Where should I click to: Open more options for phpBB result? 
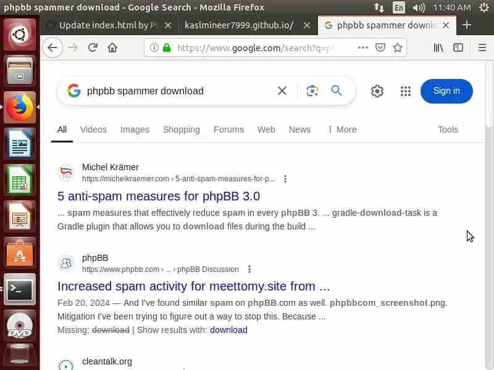[249, 269]
